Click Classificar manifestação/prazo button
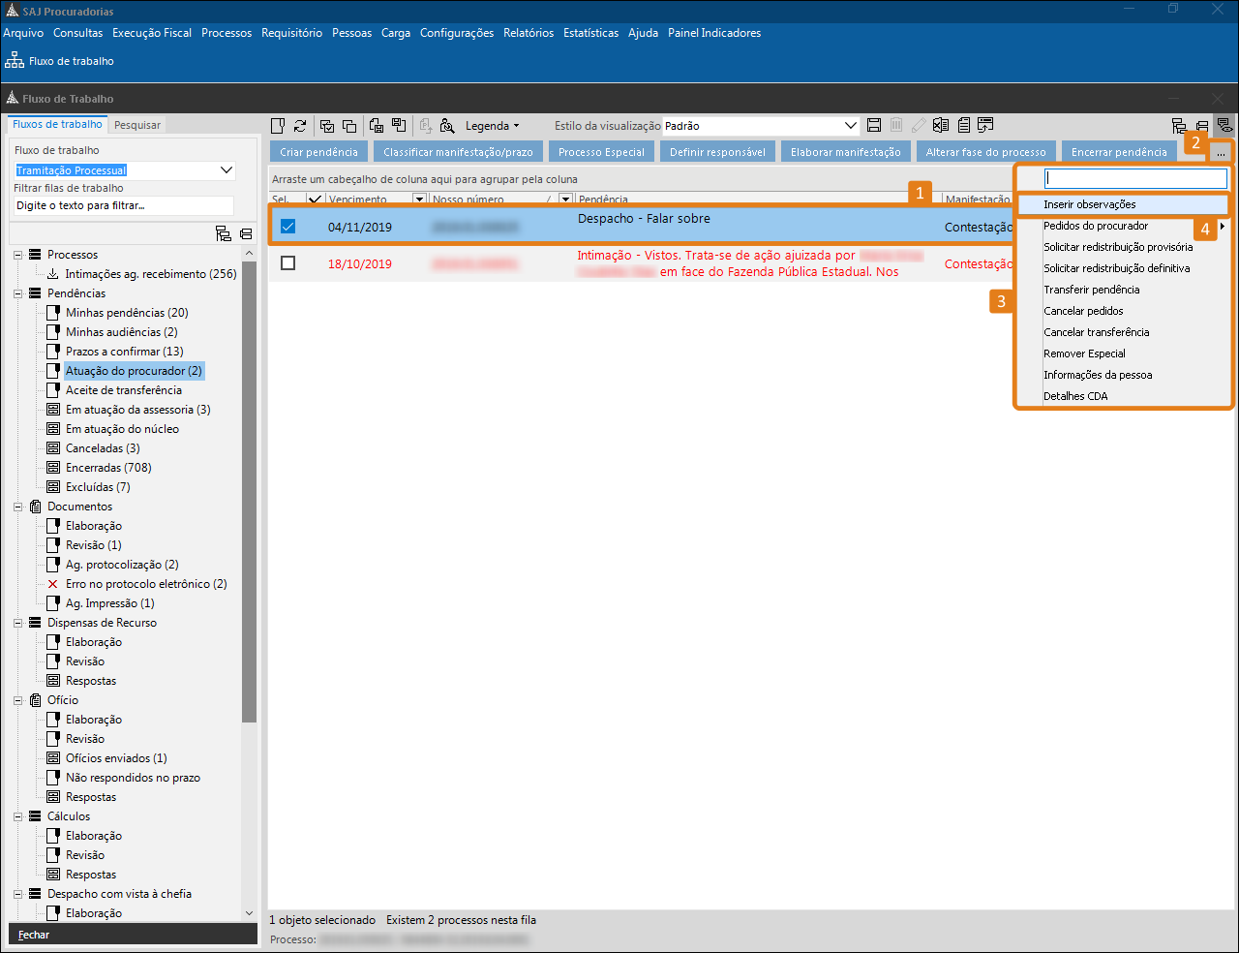 [x=458, y=152]
